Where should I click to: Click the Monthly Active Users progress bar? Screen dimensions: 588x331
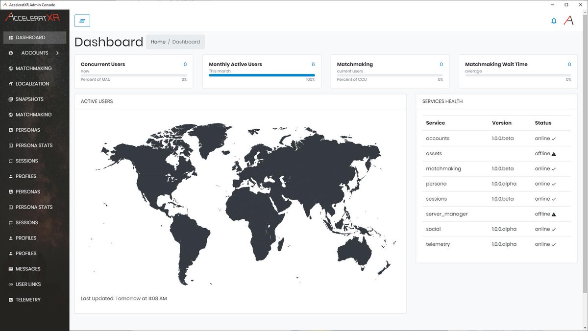click(262, 75)
